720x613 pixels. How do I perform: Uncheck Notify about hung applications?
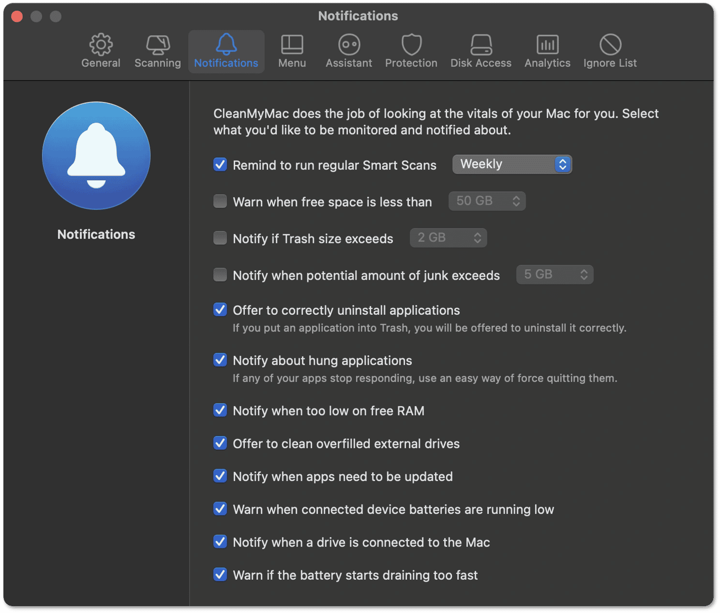[220, 360]
